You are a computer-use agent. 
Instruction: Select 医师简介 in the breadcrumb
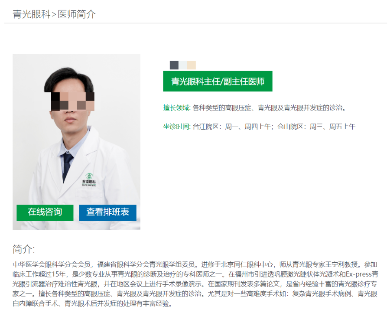point(77,14)
